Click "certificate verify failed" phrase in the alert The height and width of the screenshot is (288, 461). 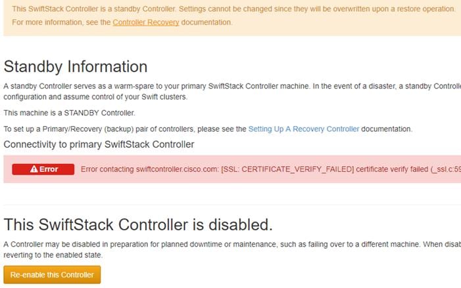[x=392, y=169]
